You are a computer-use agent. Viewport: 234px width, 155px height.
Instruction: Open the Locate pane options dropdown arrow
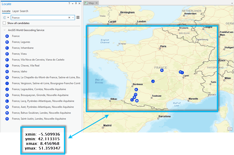click(72, 4)
